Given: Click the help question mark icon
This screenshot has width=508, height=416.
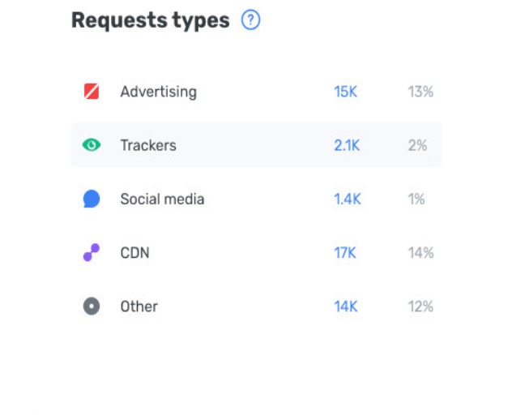Looking at the screenshot, I should coord(251,20).
